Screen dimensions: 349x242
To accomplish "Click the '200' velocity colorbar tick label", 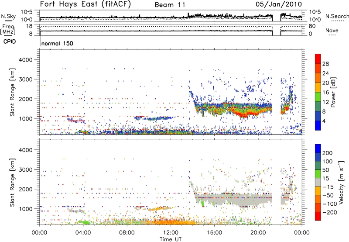I will click(x=328, y=153).
